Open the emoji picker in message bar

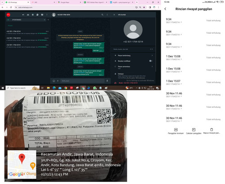point(54,81)
